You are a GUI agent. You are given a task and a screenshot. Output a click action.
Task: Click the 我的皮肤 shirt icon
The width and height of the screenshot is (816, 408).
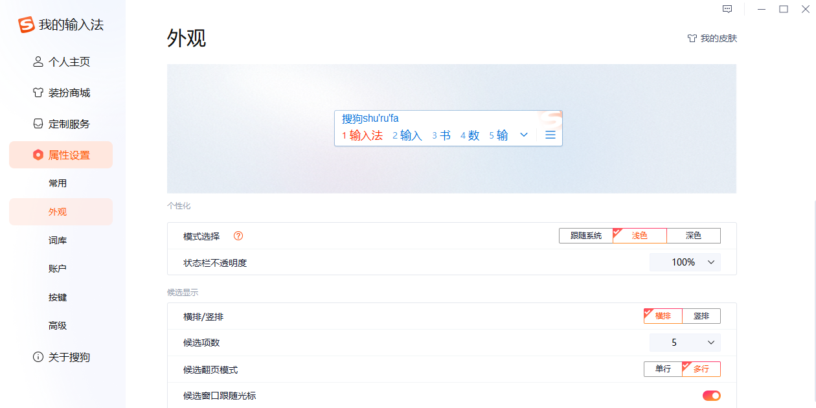click(x=692, y=38)
